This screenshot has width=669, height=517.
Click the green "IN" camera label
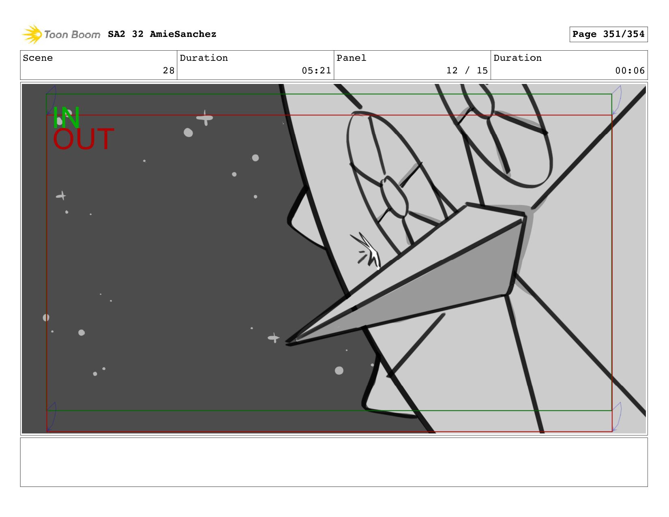click(x=66, y=118)
